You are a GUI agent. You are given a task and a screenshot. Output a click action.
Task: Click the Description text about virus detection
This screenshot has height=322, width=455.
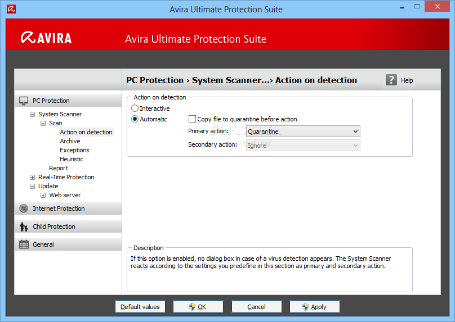pos(261,262)
